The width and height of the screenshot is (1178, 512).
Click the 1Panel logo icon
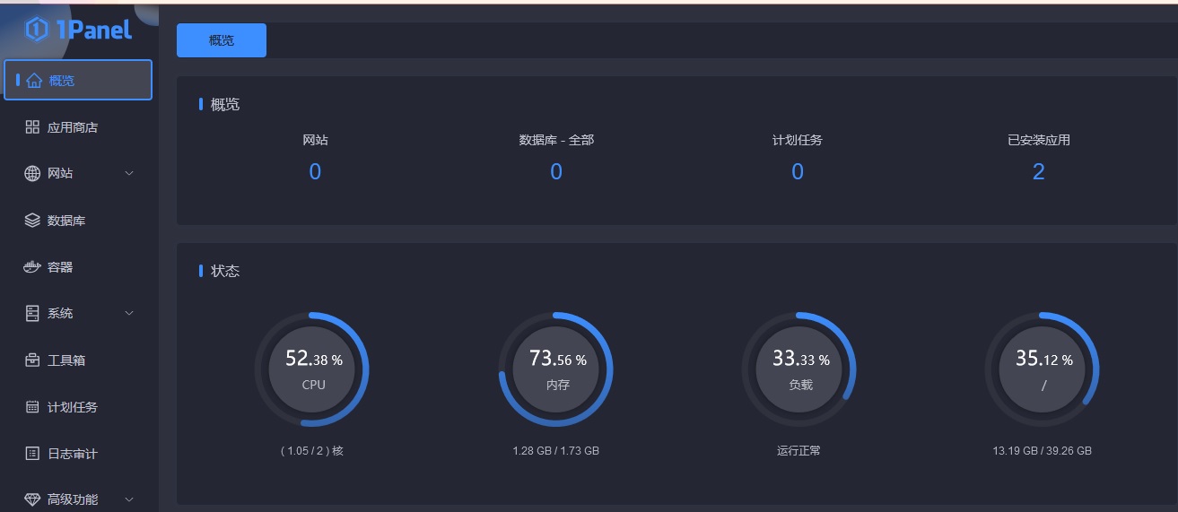pos(36,30)
